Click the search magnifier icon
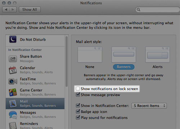This screenshot has height=129, width=180. point(138,10)
